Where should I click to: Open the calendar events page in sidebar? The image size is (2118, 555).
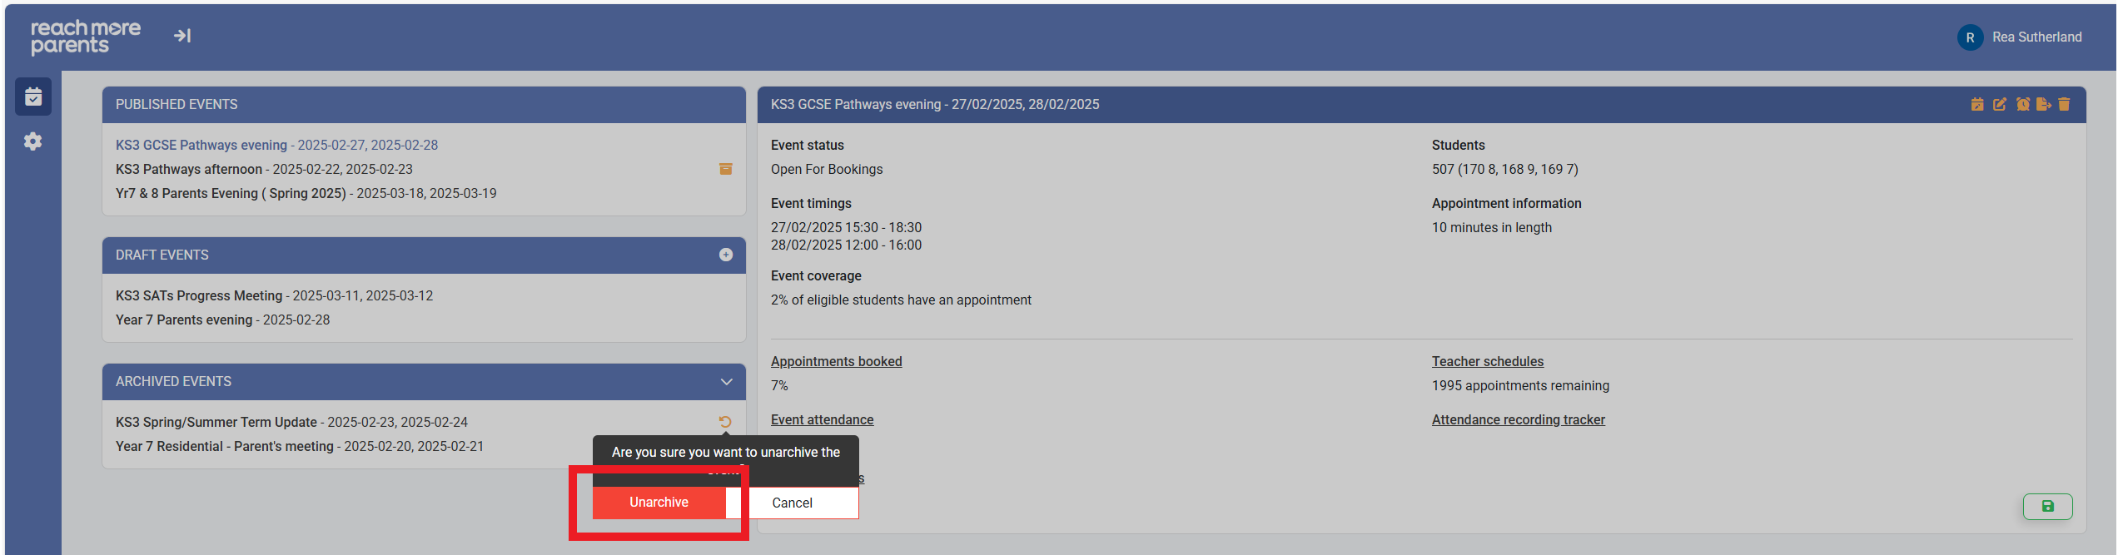[33, 97]
